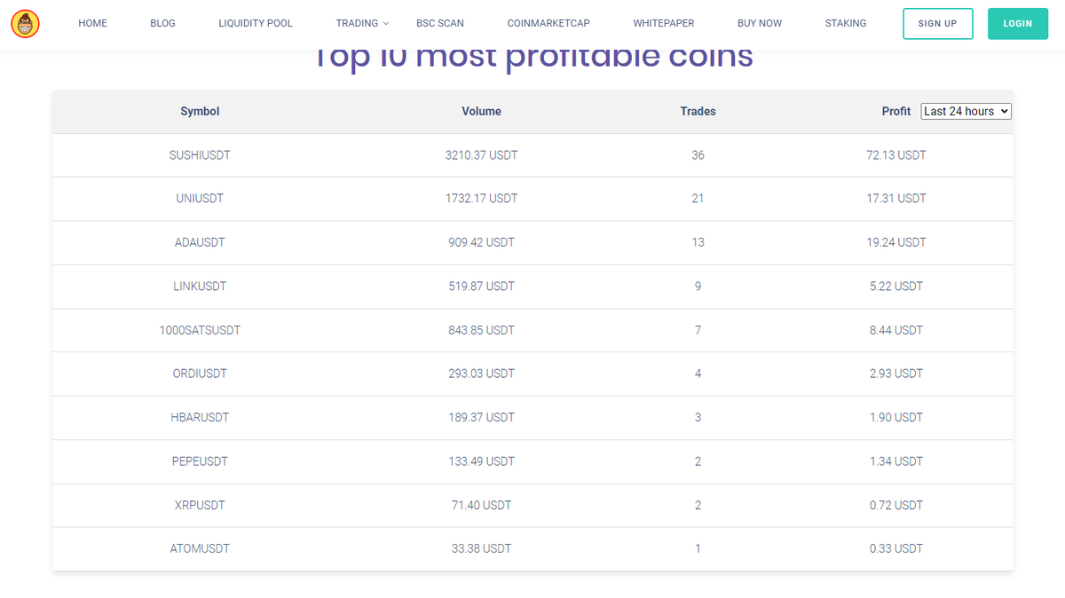The width and height of the screenshot is (1065, 598).
Task: Select the 1000SATSUSDT symbol cell
Action: click(200, 330)
